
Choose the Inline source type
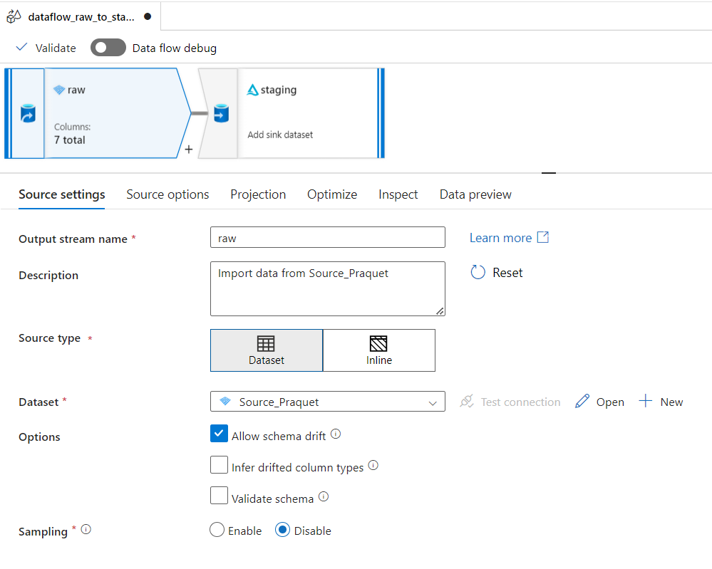378,350
